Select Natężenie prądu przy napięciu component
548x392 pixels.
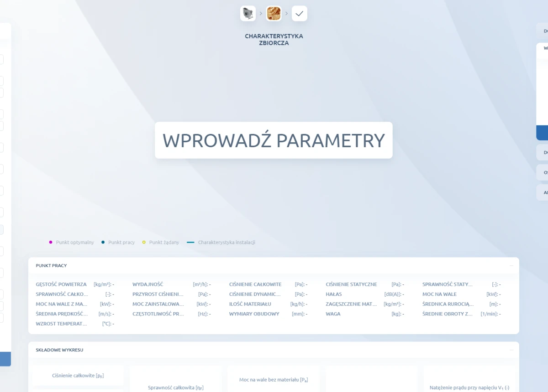pyautogui.click(x=469, y=387)
